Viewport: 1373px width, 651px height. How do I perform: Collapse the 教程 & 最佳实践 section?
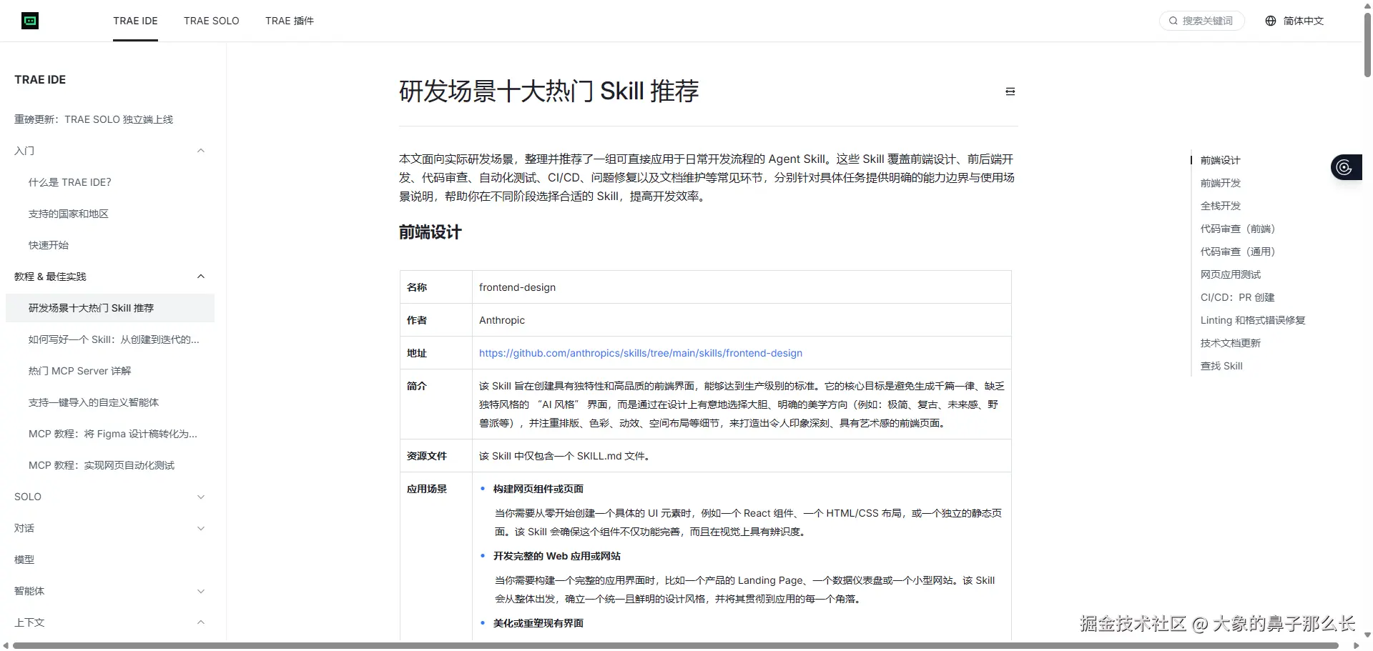201,277
